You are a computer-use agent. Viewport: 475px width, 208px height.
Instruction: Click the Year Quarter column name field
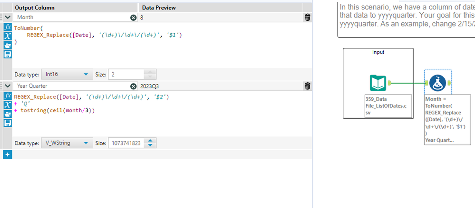pyautogui.click(x=71, y=86)
